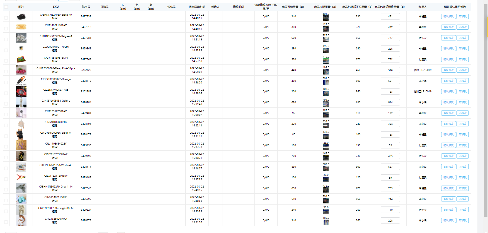This screenshot has width=488, height=233.
Task: View the clamp image for CJLX116211204DW
Action: pos(21,177)
